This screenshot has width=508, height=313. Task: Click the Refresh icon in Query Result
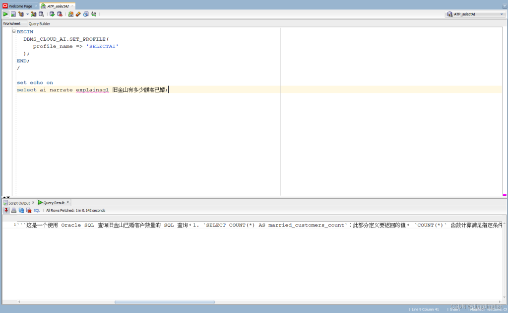coord(21,211)
